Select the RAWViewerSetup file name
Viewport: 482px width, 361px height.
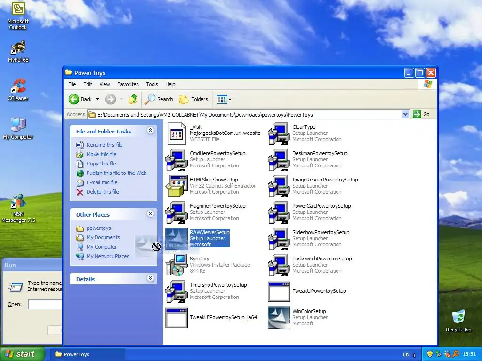(x=209, y=232)
